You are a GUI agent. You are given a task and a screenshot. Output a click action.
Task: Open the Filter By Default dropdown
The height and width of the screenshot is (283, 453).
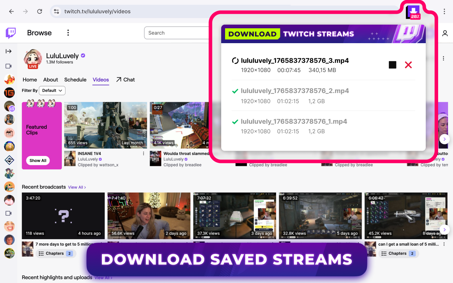52,91
